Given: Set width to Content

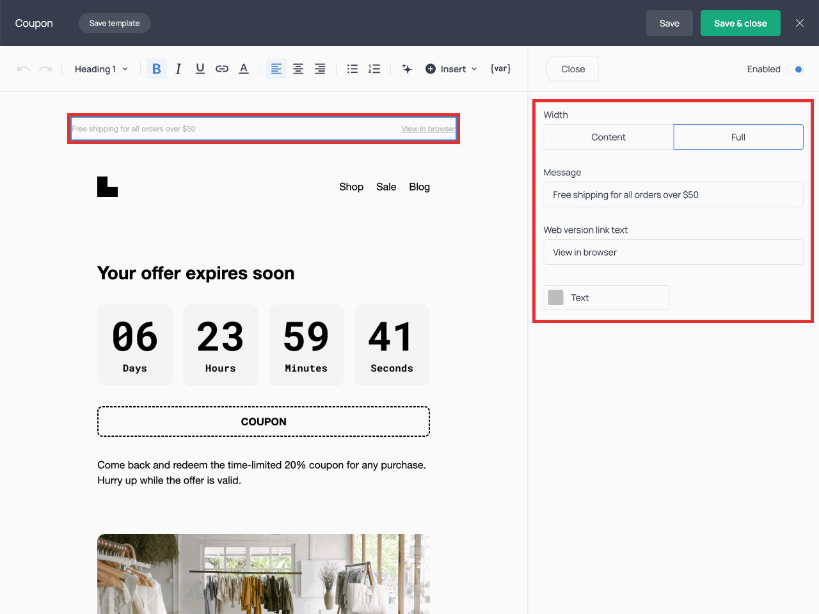Looking at the screenshot, I should pyautogui.click(x=608, y=137).
